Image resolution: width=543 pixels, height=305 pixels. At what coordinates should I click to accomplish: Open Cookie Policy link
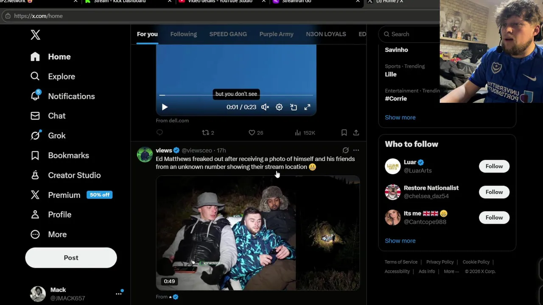[476, 262]
